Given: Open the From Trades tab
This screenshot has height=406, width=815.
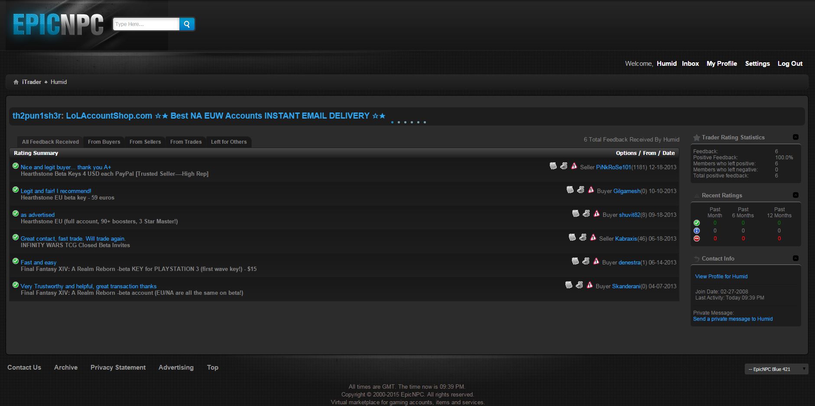Looking at the screenshot, I should click(186, 142).
